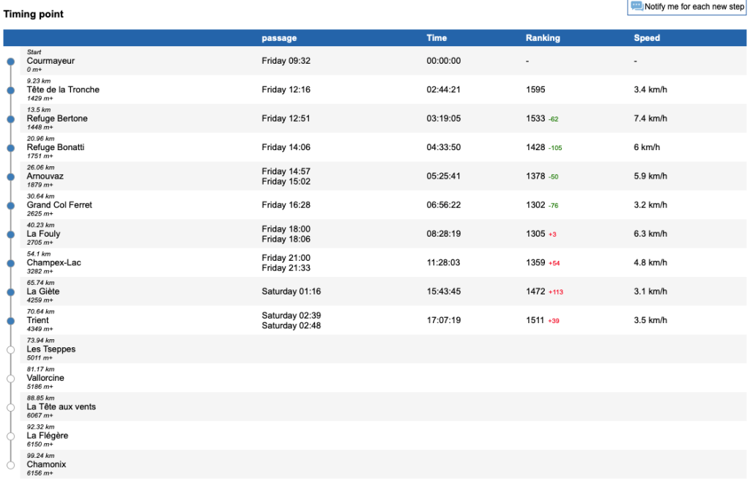
Task: Click the Speed column header
Action: tap(647, 38)
